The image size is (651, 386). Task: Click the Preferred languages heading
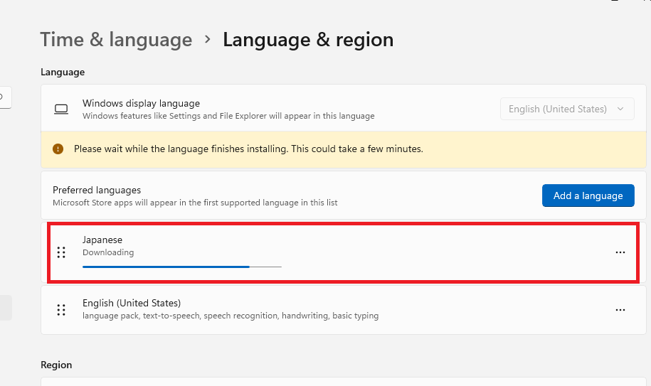[x=97, y=190]
